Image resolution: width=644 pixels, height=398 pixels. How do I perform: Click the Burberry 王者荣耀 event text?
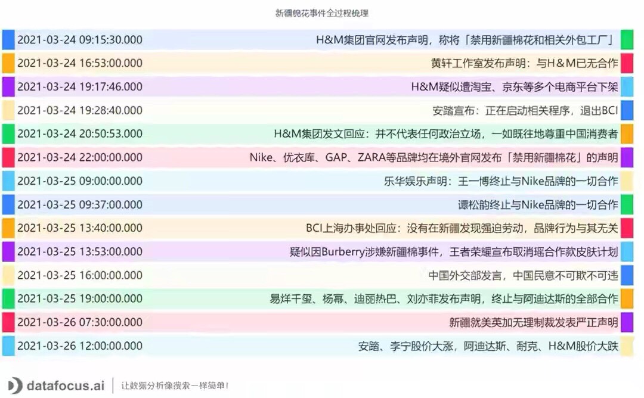(454, 251)
